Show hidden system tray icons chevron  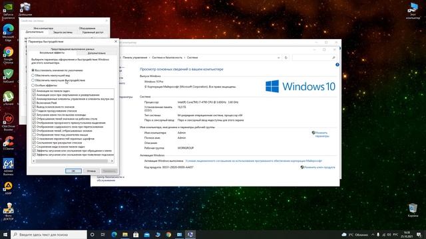point(373,234)
